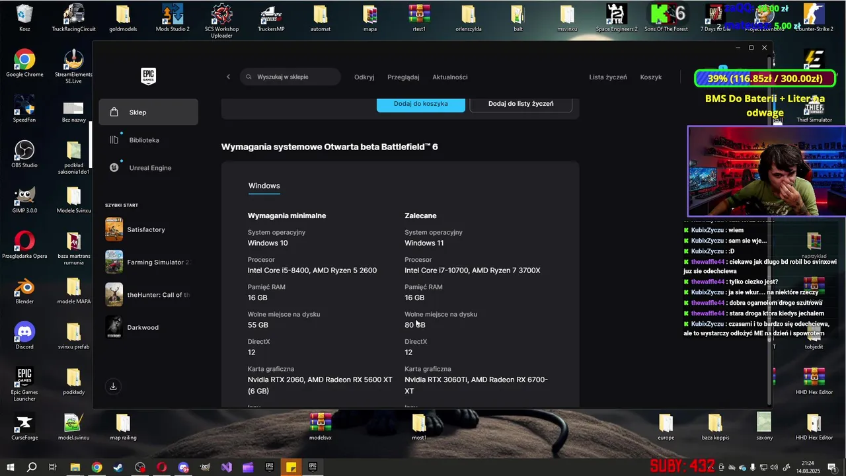Open the podkłady folder
Viewport: 846px width, 476px height.
coord(73,381)
